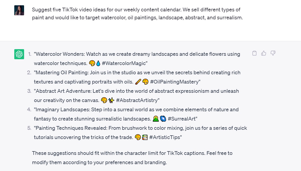Click the user profile photo avatar
The height and width of the screenshot is (171, 301).
[x=19, y=10]
